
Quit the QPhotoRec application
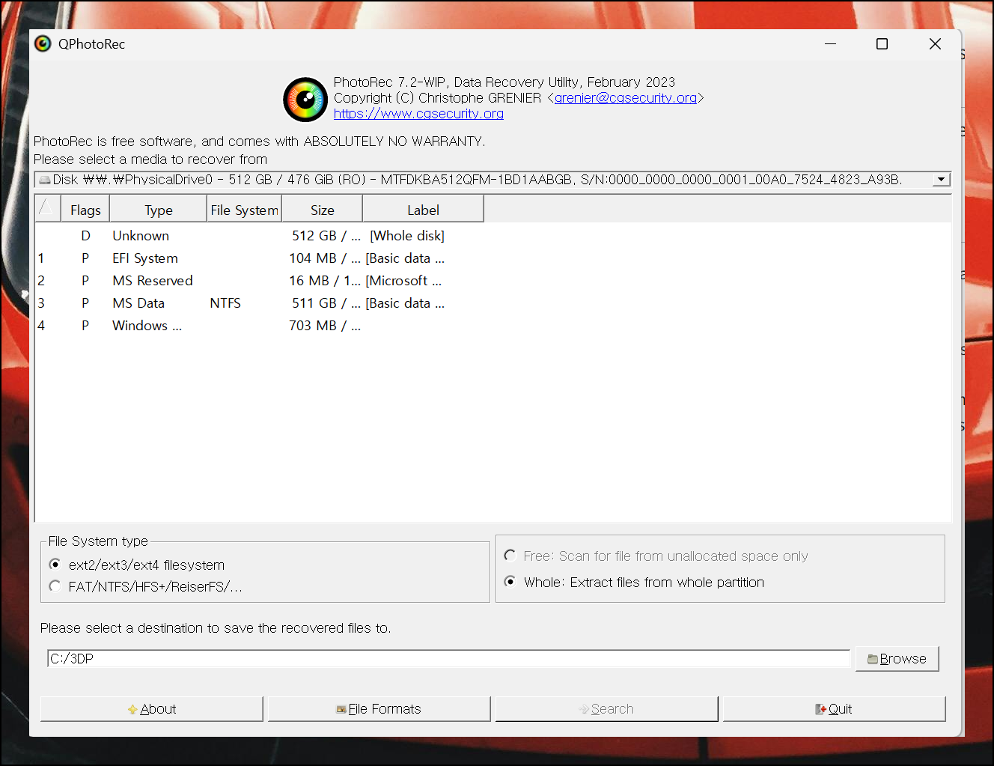tap(835, 709)
